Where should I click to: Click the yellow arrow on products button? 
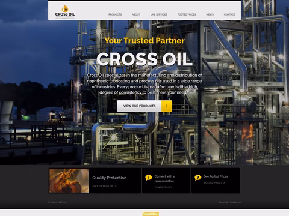pos(167,106)
